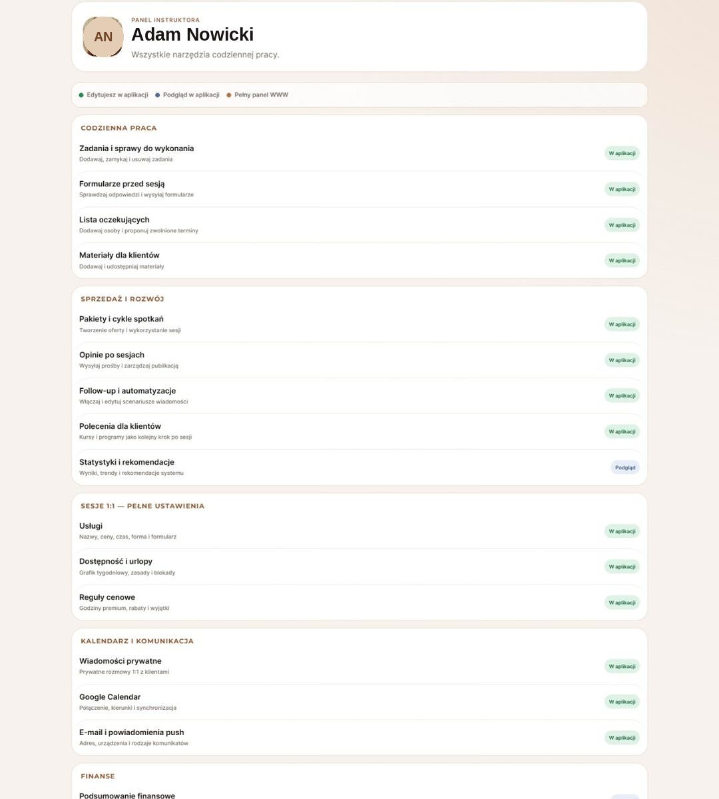This screenshot has width=719, height=799.
Task: Click W aplikacji badge next to Dostępność i urlopy
Action: pyautogui.click(x=622, y=567)
